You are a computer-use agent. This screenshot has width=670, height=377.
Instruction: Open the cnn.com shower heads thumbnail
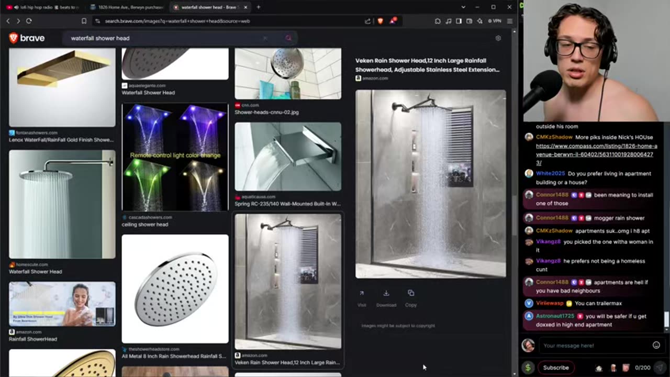(x=288, y=73)
